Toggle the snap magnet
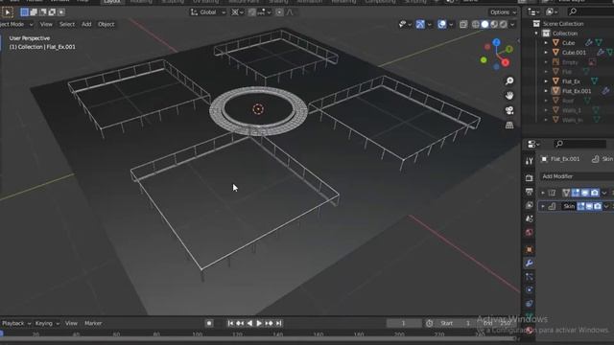The width and height of the screenshot is (614, 345). (x=251, y=12)
